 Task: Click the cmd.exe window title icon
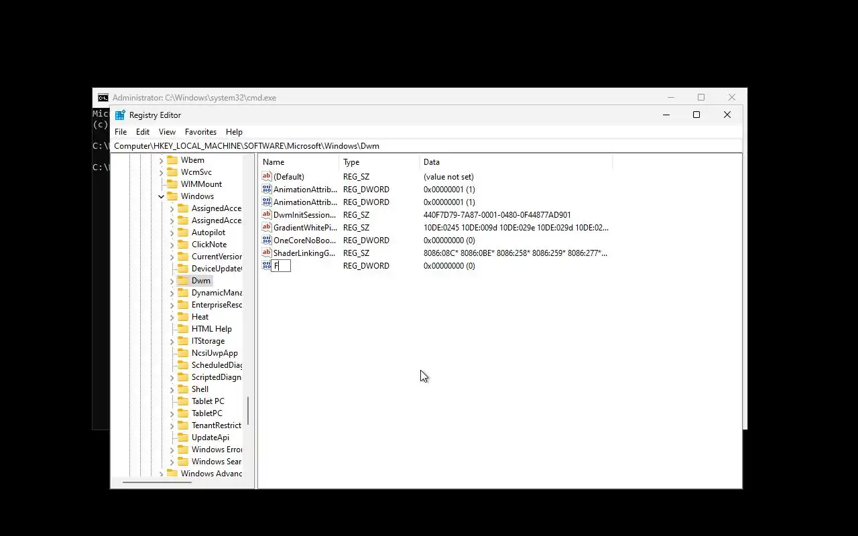click(x=103, y=98)
